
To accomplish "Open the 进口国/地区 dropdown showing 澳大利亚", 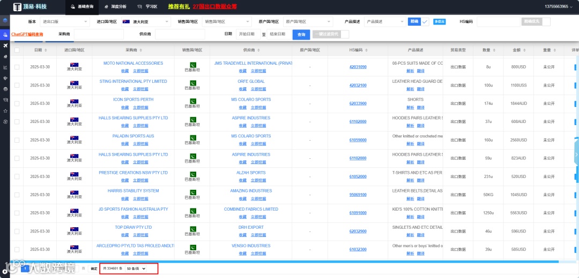I will 146,22.
